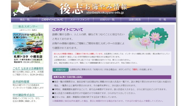This screenshot has height=106, width=187.
Task: Open the 自然組物産館 sponsor link
Action: tap(21, 82)
